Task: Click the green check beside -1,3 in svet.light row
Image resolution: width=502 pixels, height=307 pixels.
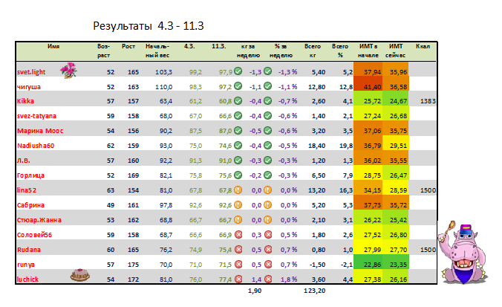Action: [268, 71]
